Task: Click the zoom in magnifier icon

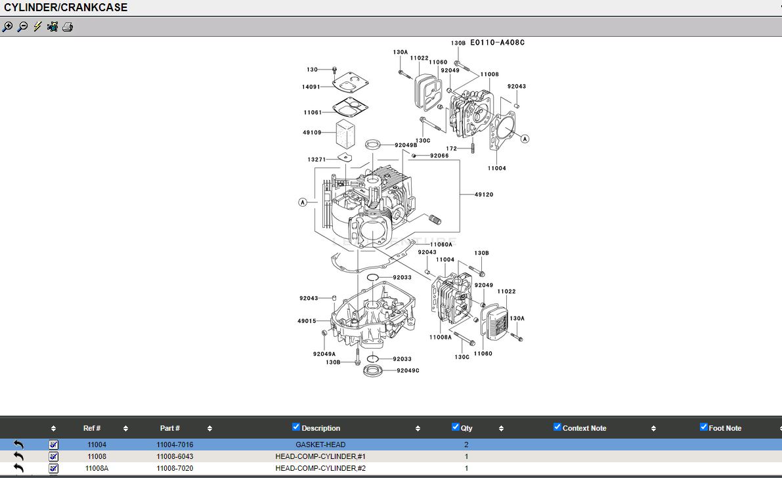Action: [7, 27]
